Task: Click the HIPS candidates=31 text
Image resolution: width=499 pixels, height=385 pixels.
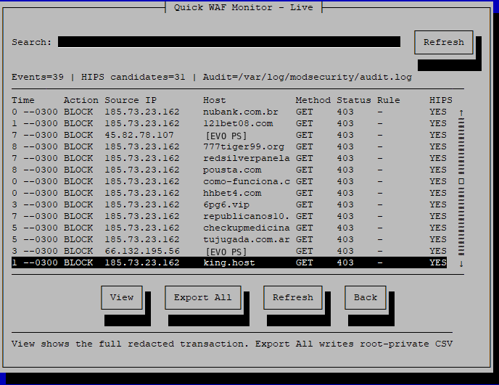Action: pos(133,77)
